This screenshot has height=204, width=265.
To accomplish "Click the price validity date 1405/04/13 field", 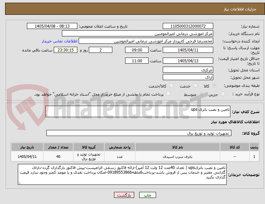I will tap(188, 61).
